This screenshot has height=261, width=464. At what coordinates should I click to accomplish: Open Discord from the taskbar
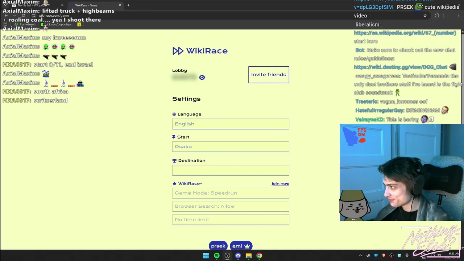click(x=238, y=256)
